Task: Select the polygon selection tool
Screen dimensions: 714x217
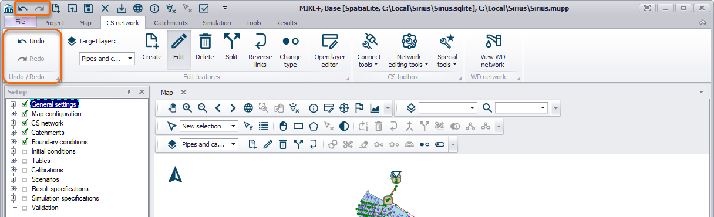Action: click(314, 126)
